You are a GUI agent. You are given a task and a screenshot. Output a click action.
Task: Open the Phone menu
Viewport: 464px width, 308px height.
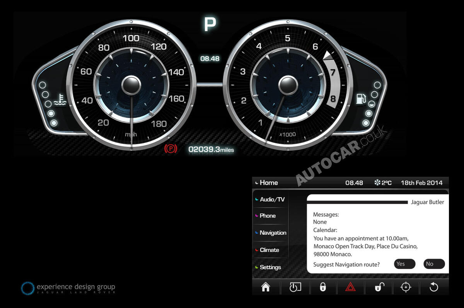[268, 216]
